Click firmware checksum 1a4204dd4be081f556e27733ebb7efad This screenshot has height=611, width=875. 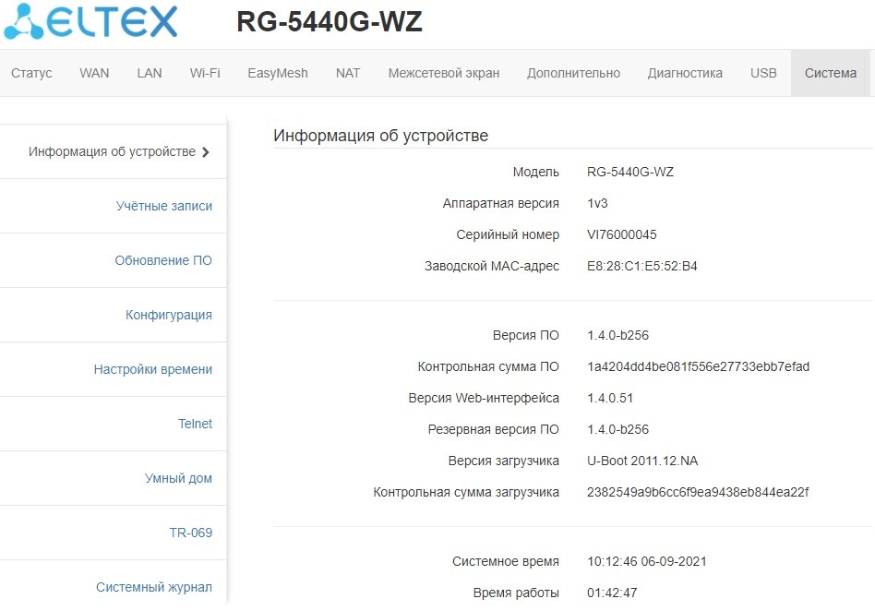coord(698,366)
